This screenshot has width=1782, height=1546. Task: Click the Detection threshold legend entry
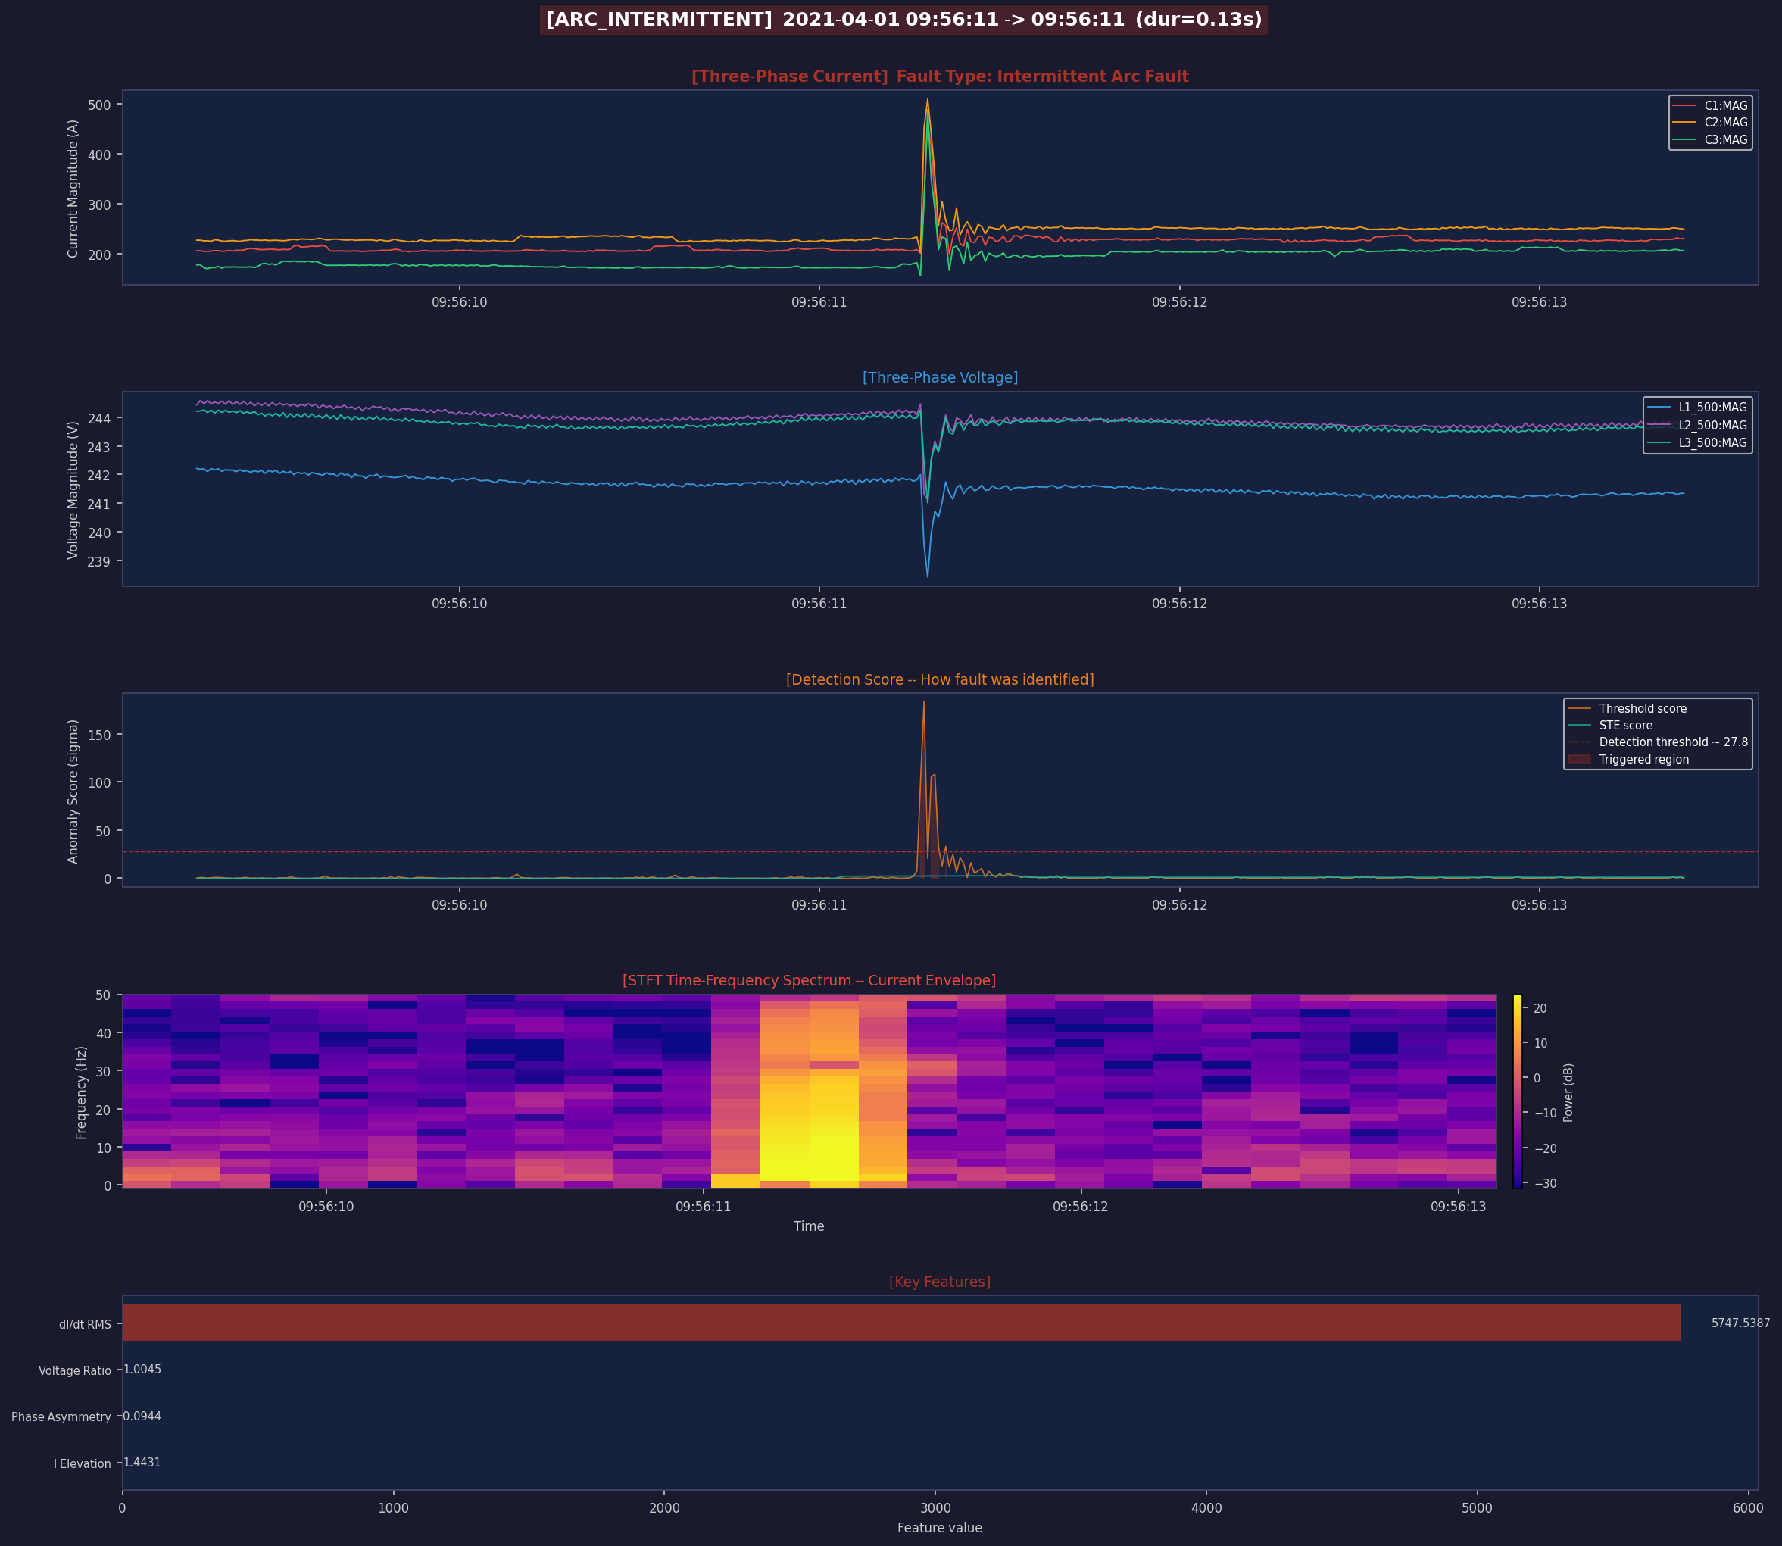[x=1657, y=742]
